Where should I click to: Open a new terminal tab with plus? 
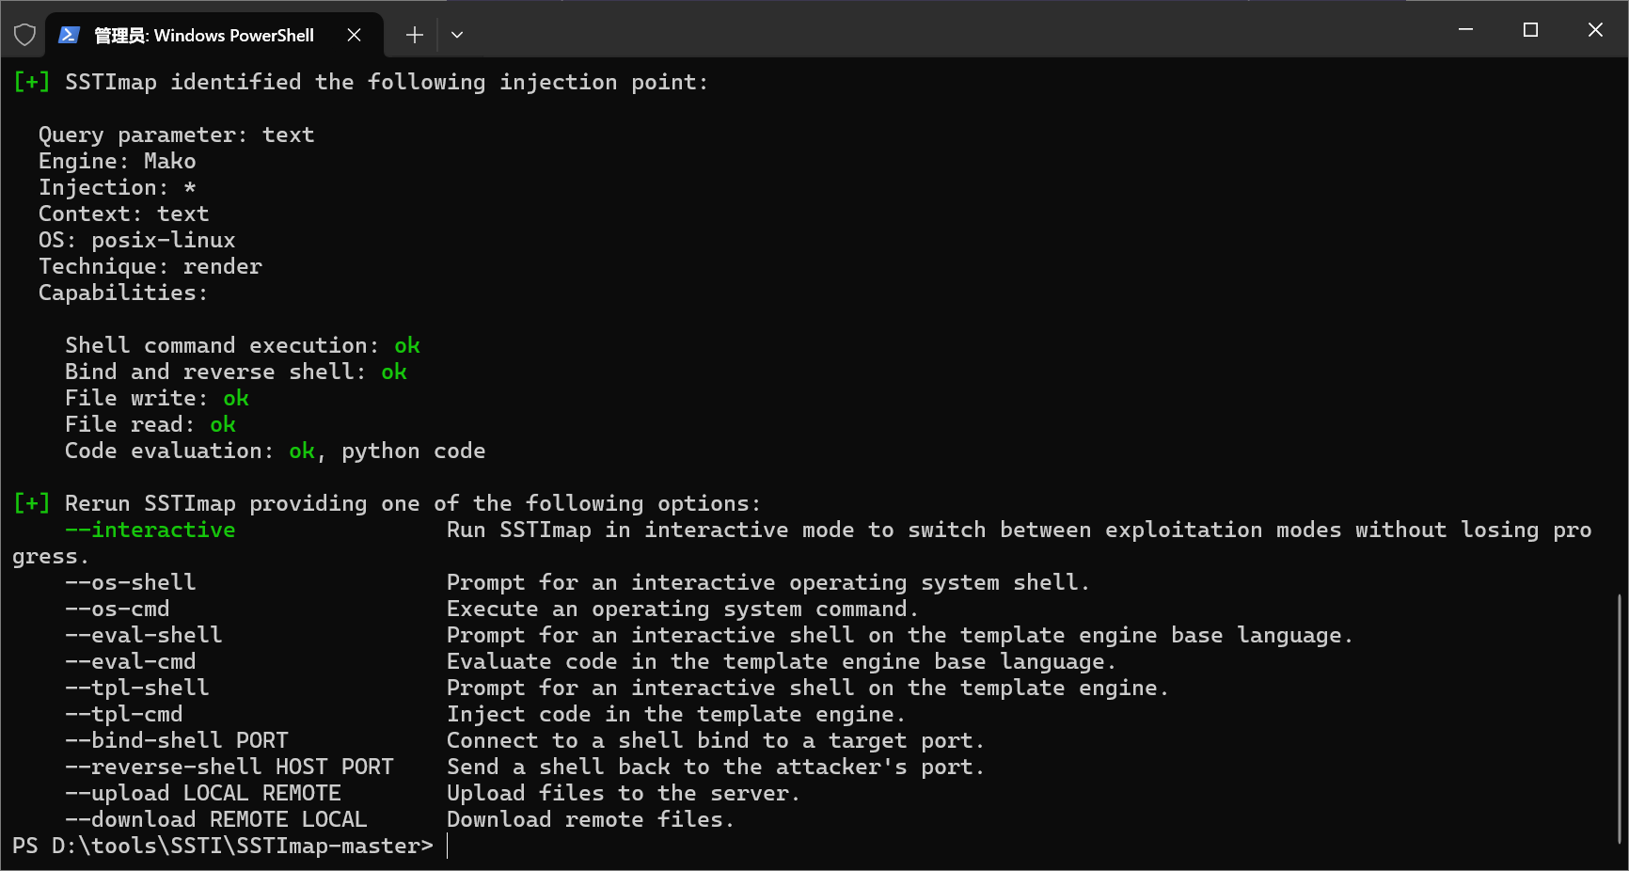coord(414,35)
